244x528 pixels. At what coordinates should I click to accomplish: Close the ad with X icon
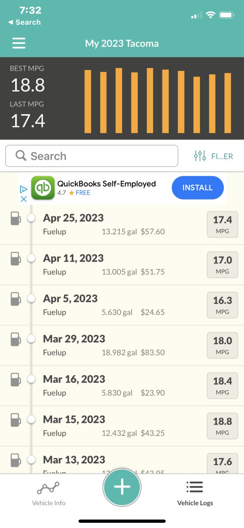tap(24, 199)
